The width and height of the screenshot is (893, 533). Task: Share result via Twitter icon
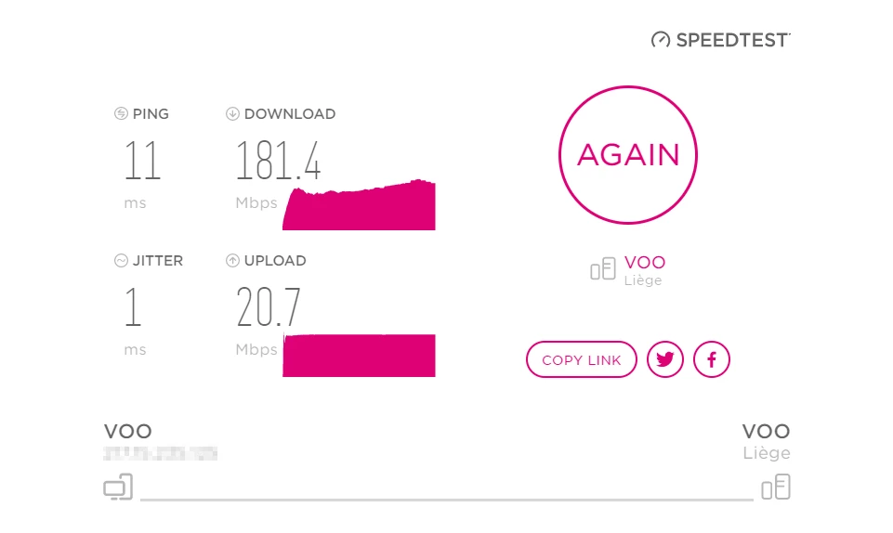(x=664, y=359)
